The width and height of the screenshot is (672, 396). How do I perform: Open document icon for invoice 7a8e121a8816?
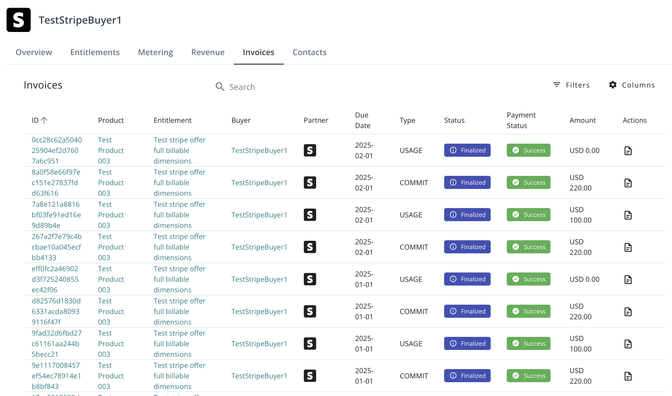coord(628,215)
